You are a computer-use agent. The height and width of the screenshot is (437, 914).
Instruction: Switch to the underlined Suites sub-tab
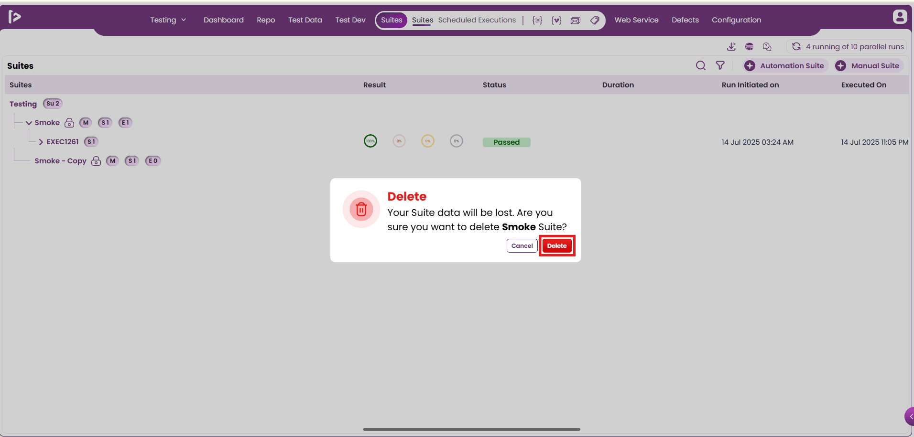pyautogui.click(x=423, y=20)
